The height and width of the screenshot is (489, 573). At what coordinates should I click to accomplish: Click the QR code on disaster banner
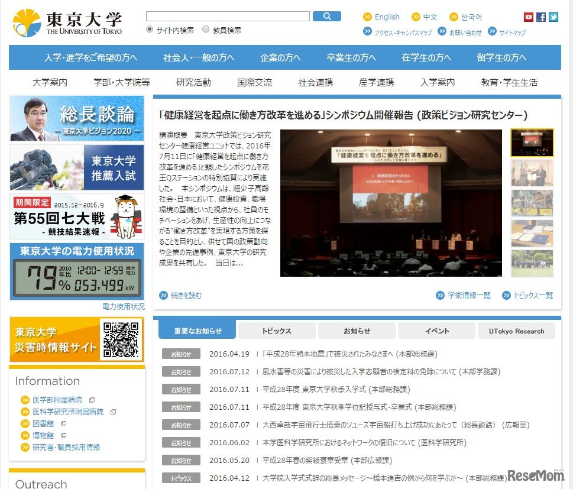tap(121, 339)
